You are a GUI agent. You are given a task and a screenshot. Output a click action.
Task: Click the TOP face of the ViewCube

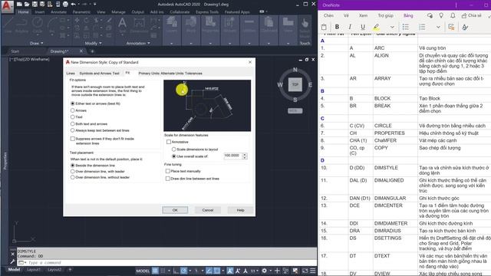[x=295, y=84]
